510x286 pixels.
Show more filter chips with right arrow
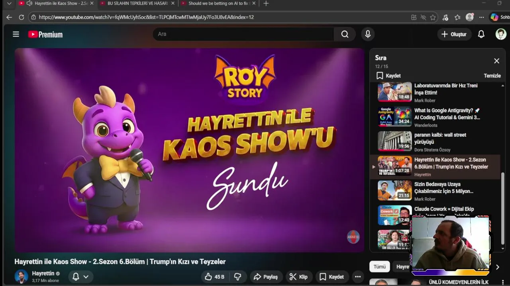click(497, 267)
